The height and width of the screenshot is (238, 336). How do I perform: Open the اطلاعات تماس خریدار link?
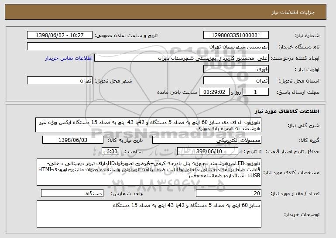pos(69,58)
